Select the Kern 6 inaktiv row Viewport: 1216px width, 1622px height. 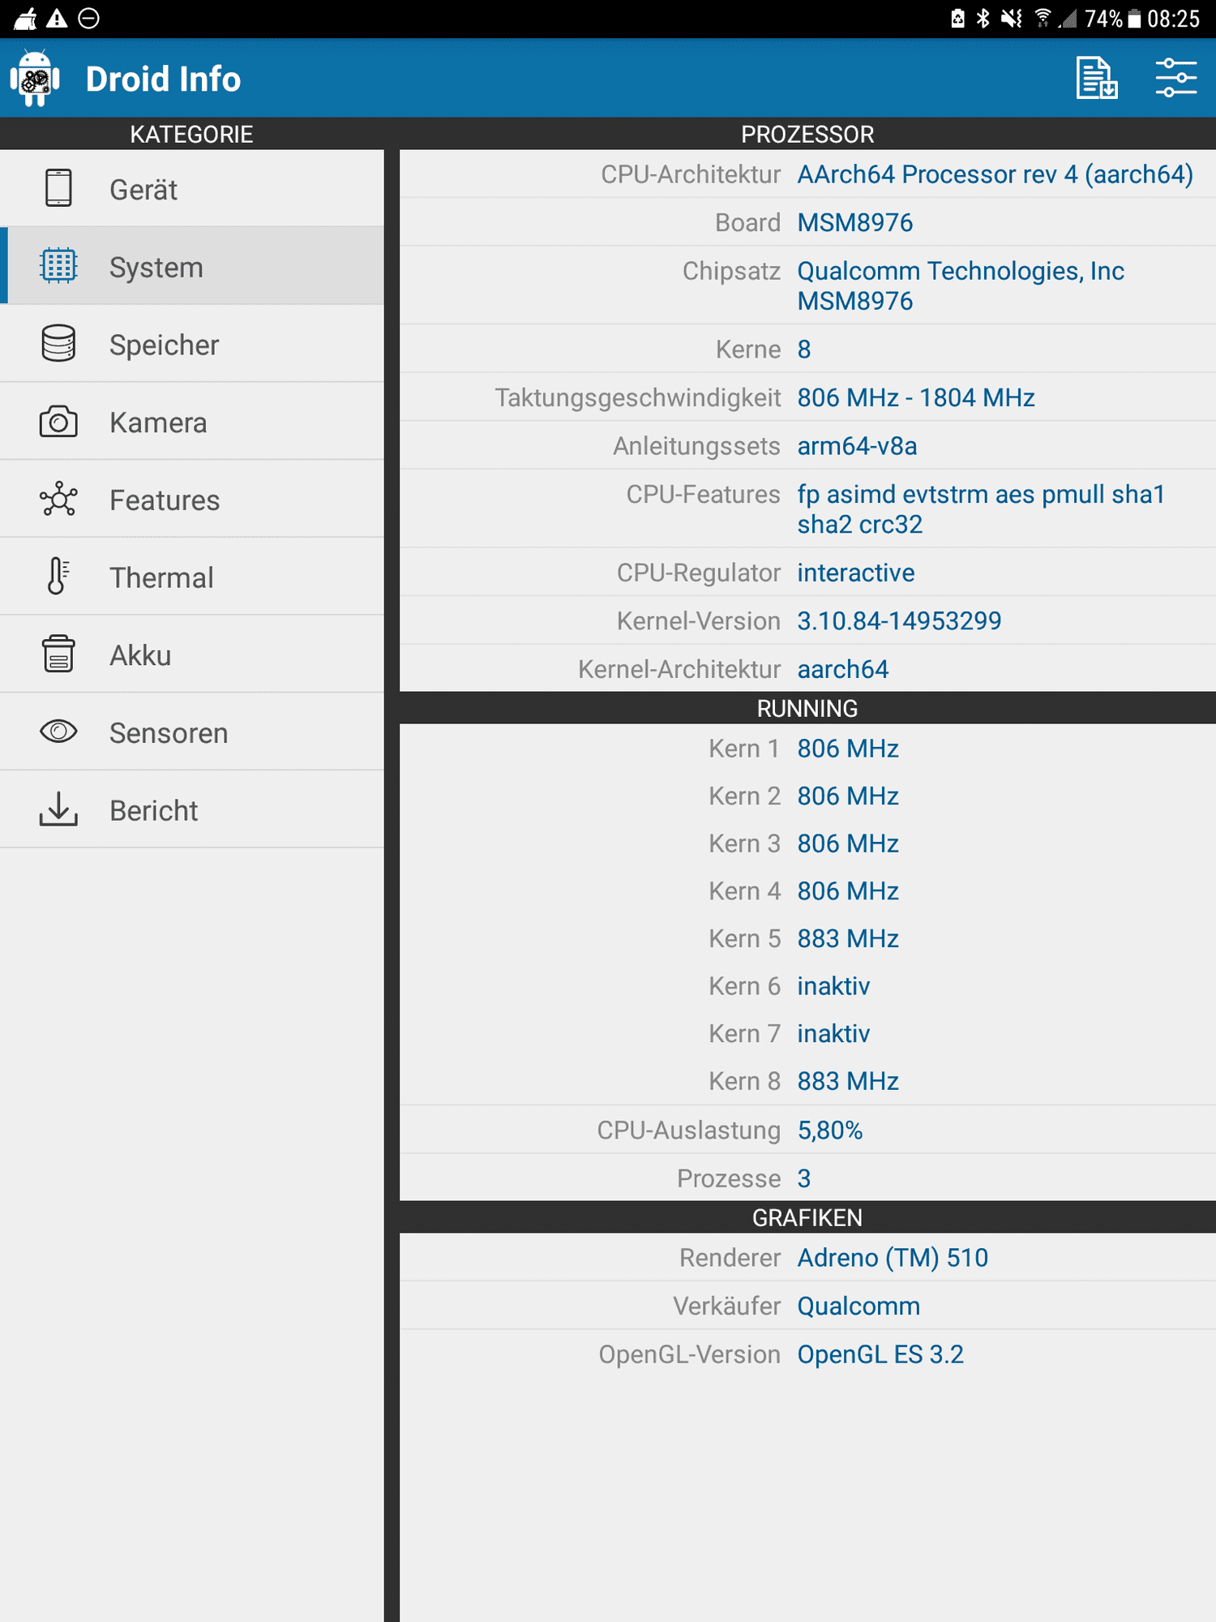(x=807, y=985)
